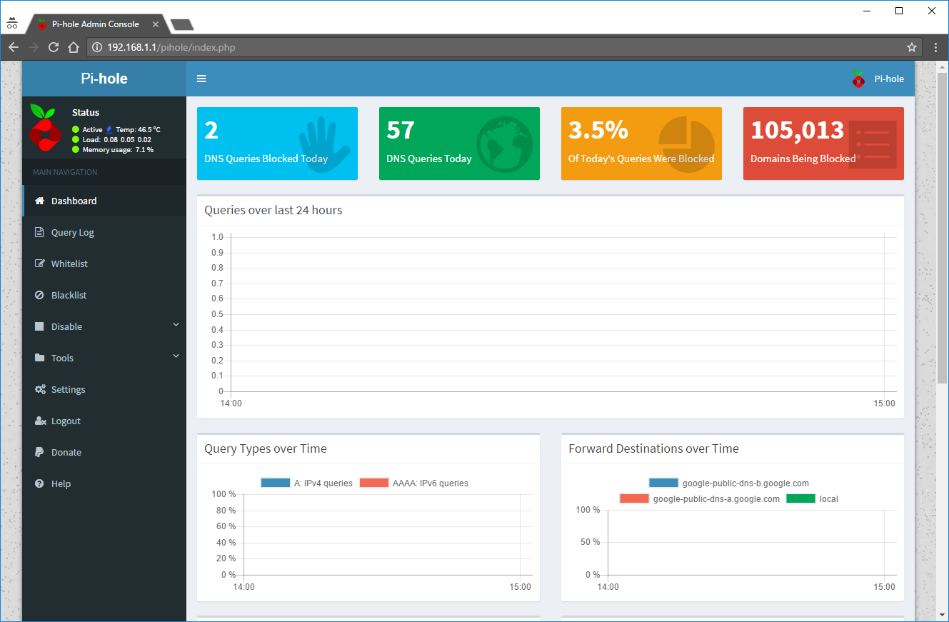Click the hand icon on blocked queries card
Viewport: 949px width, 622px height.
pyautogui.click(x=323, y=144)
